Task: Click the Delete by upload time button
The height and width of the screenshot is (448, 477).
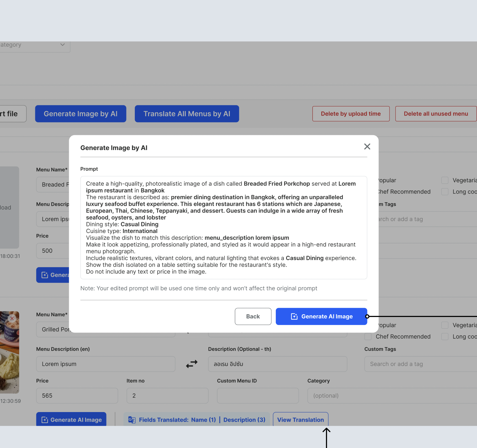Action: 351,114
